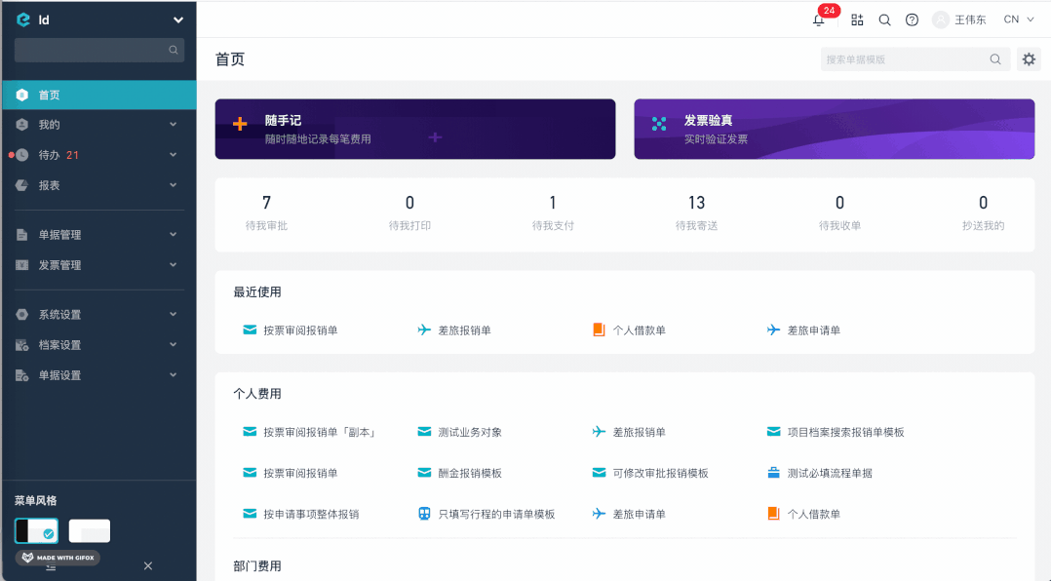Open 我的 sidebar menu item
Screen dimensions: 1051x581
[99, 125]
